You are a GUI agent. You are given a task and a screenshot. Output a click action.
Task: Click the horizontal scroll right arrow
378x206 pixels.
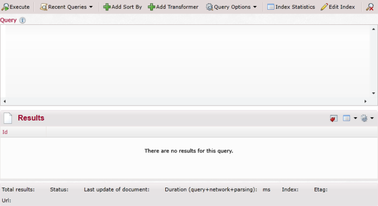pyautogui.click(x=366, y=101)
